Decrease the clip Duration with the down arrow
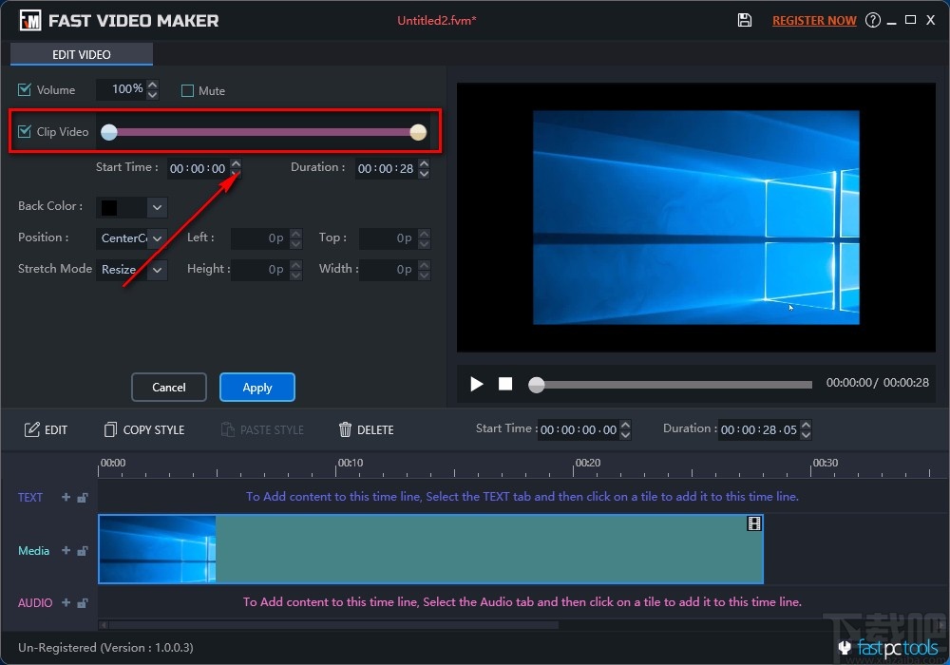 click(x=424, y=174)
